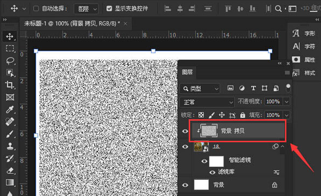The image size is (321, 196).
Task: Toggle 滤镜库 filter visibility eye
Action: 213,172
